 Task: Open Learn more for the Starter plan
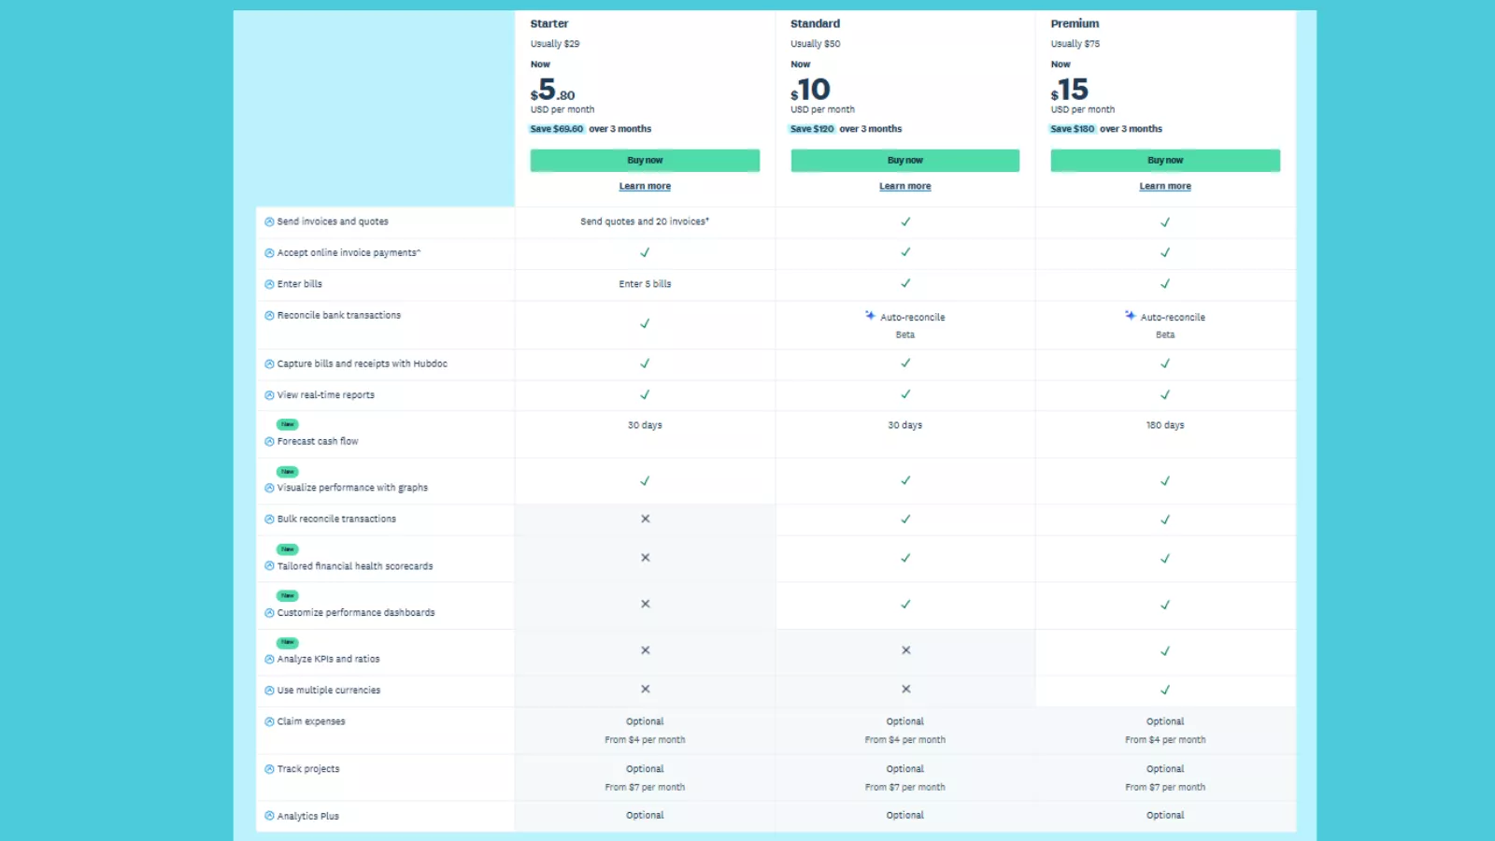click(645, 186)
